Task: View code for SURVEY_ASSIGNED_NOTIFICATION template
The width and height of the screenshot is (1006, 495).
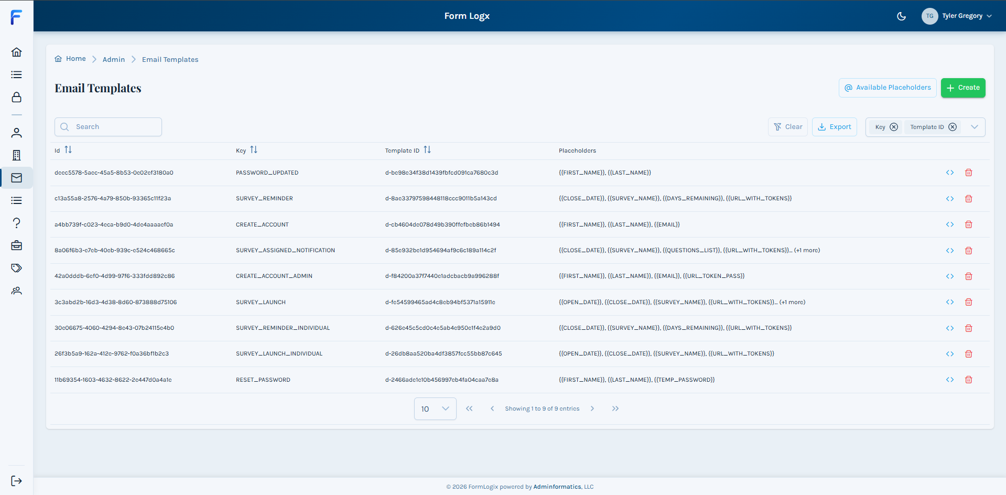Action: (x=950, y=251)
